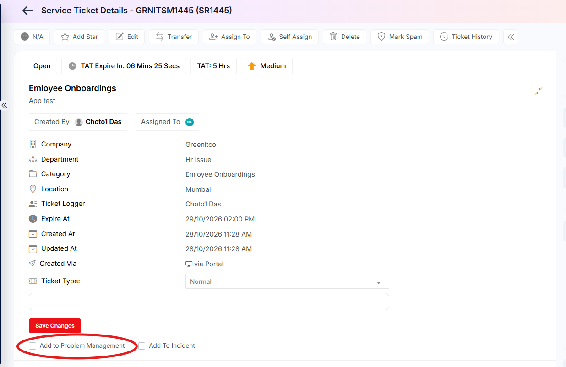Delete the ticket
566x367 pixels.
click(344, 37)
